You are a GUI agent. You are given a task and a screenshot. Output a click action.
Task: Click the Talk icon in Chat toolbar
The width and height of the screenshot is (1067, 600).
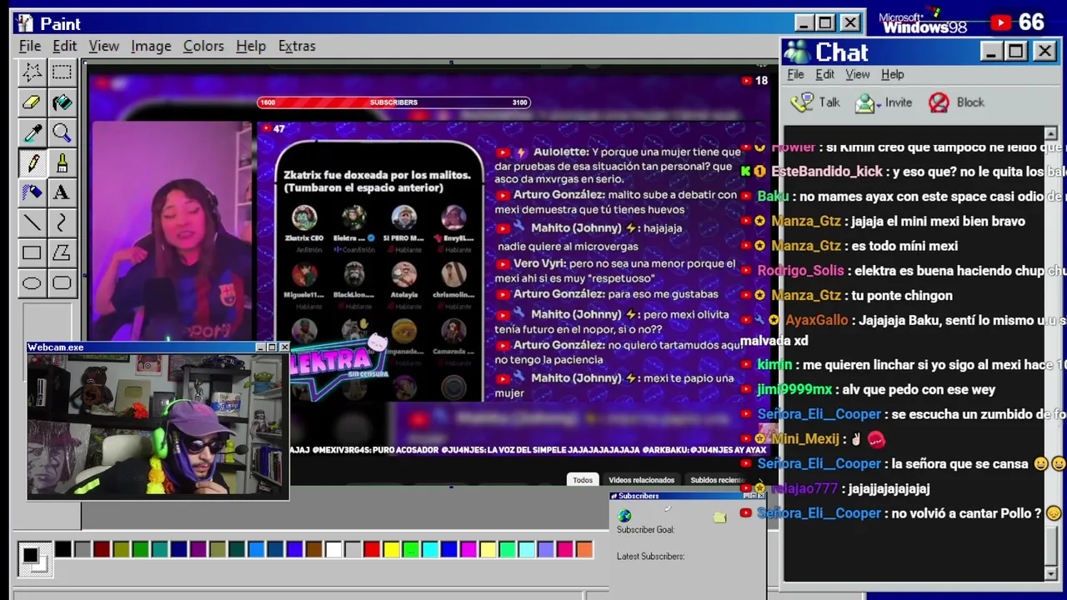tap(802, 102)
